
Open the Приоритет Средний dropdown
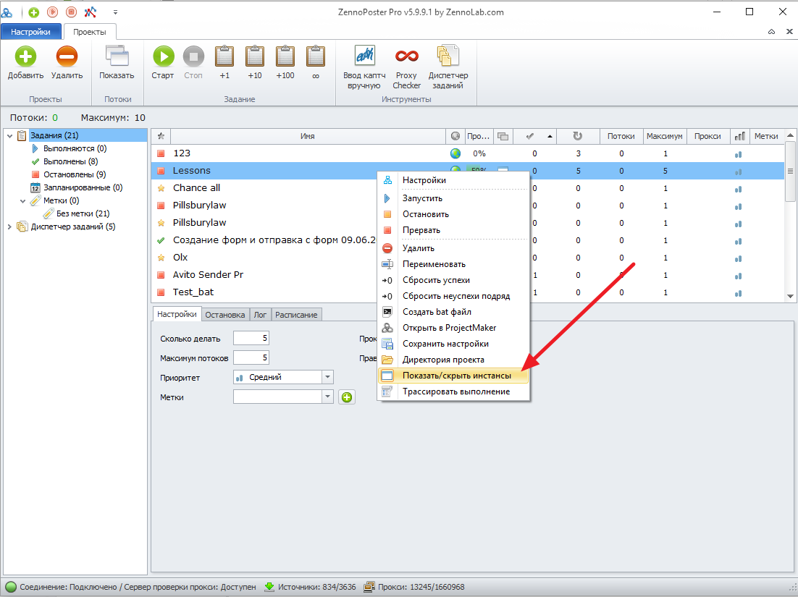click(x=327, y=377)
